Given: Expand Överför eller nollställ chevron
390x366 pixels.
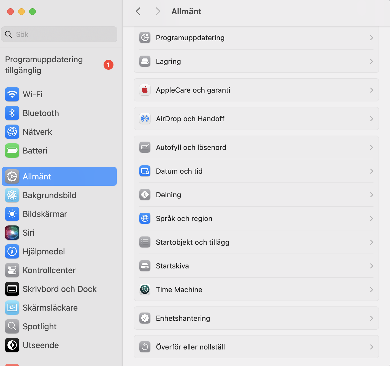Looking at the screenshot, I should pos(372,347).
